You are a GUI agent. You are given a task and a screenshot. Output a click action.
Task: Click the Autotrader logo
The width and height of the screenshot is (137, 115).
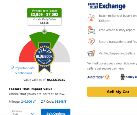click(x=99, y=77)
